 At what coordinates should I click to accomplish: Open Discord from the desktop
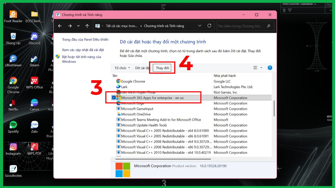[34, 36]
